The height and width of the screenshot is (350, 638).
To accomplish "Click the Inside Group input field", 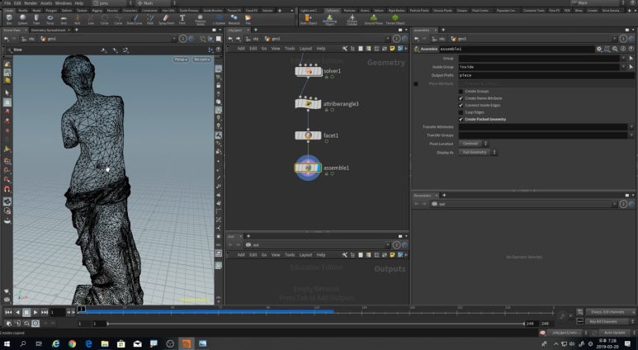I will (x=539, y=67).
